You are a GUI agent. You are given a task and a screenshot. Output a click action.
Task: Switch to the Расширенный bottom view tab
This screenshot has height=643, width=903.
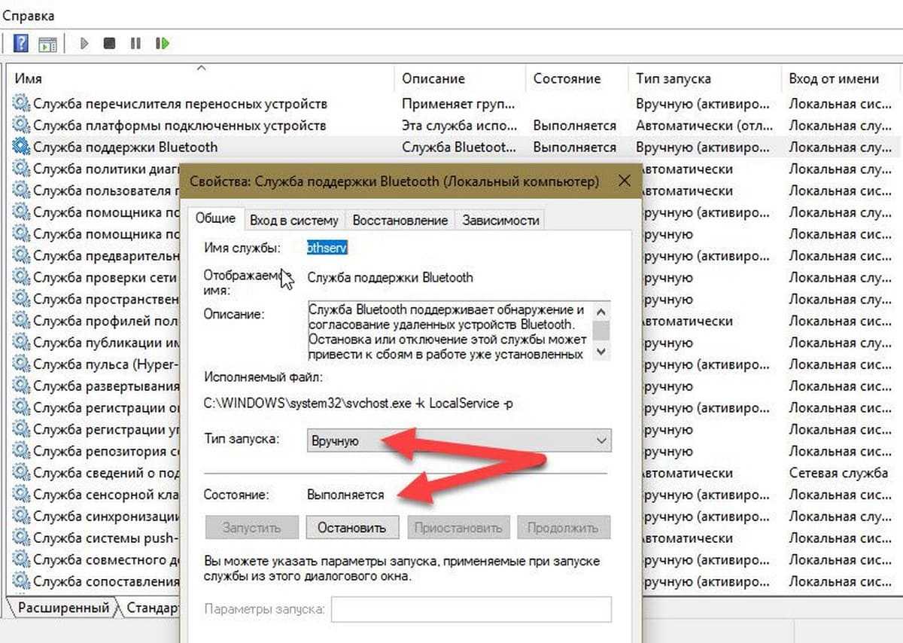(63, 608)
